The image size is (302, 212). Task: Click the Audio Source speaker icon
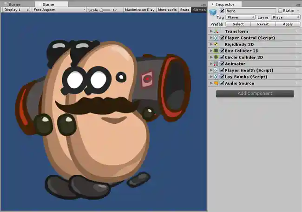tap(216, 83)
